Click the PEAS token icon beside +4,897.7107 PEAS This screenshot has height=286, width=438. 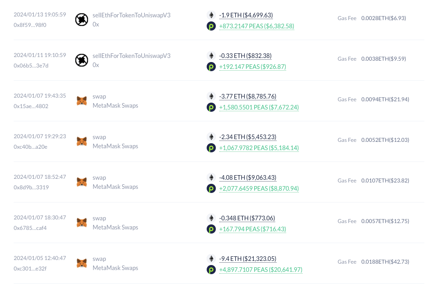211,270
